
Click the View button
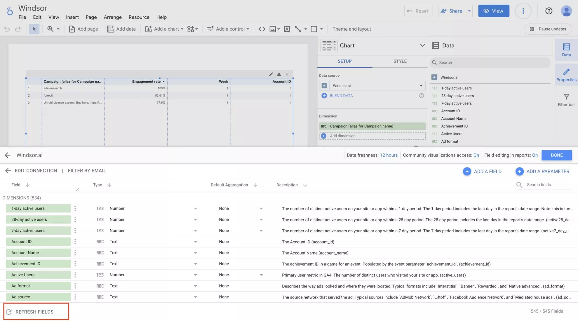pyautogui.click(x=494, y=11)
